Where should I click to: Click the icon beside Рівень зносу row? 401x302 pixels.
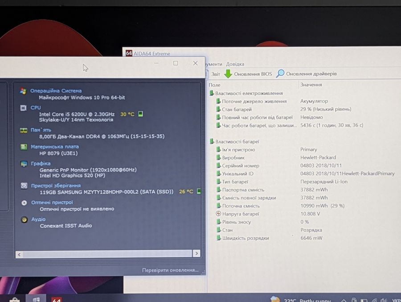pyautogui.click(x=218, y=222)
